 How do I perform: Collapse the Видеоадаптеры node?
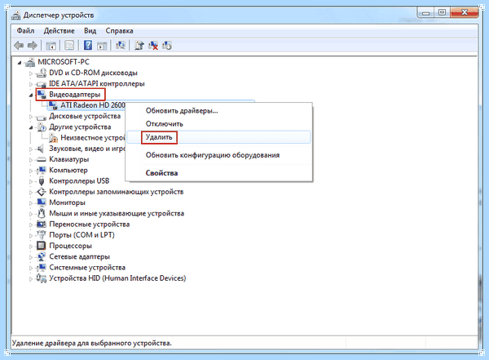(31, 96)
